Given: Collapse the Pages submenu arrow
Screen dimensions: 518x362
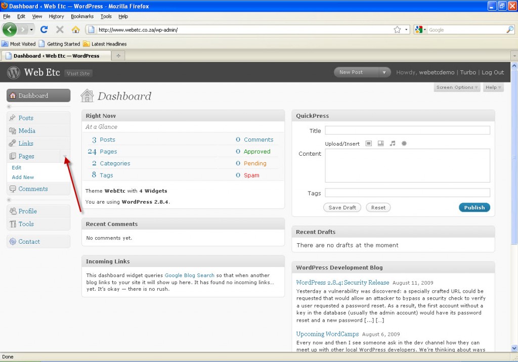Looking at the screenshot, I should 65,156.
